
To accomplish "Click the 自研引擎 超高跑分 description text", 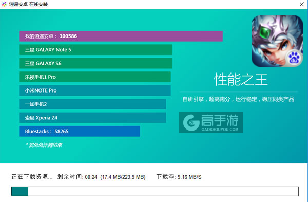I will [238, 99].
